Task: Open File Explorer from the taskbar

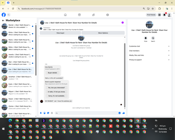Action: [30, 120]
